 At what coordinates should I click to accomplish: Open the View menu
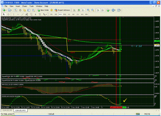pyautogui.click(x=12, y=6)
